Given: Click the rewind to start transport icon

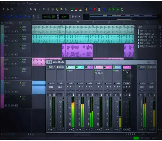Looking at the screenshot, I should coord(4,17).
